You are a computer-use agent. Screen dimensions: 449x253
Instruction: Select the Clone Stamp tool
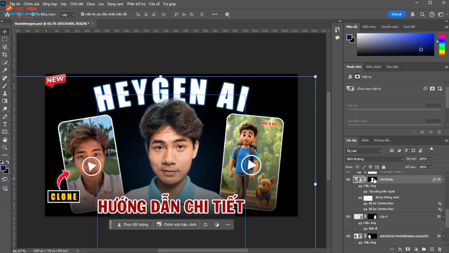5,93
